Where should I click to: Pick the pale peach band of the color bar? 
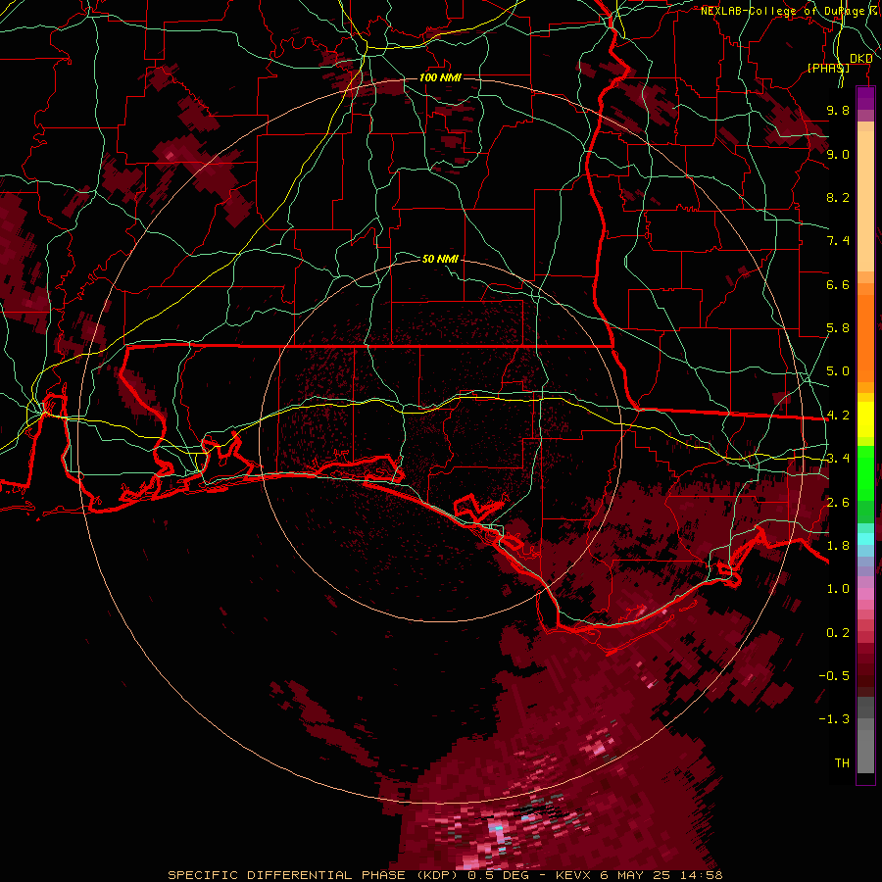(865, 201)
